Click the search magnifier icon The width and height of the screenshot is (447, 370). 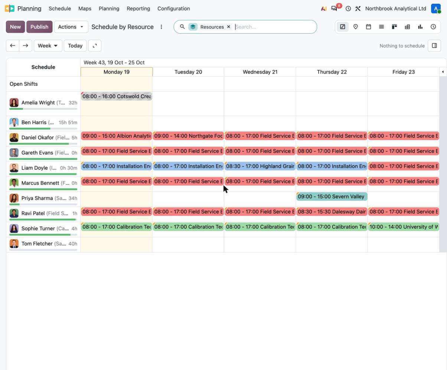(x=182, y=27)
